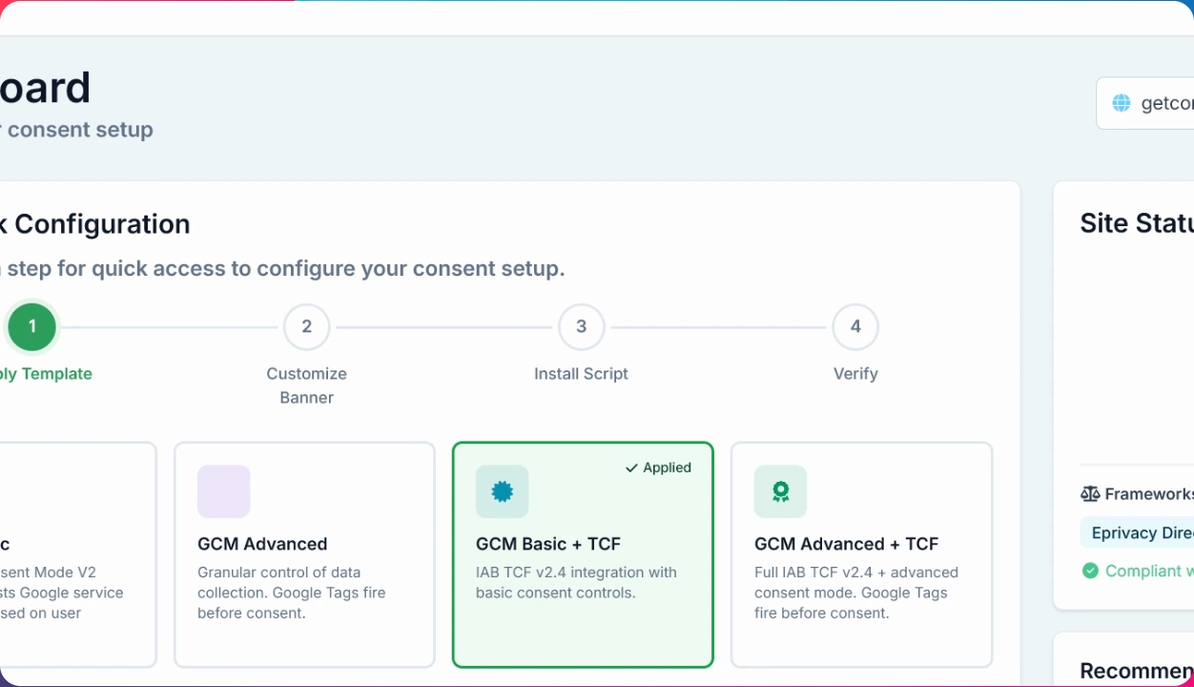Click the Applied checkmark on GCM Basic + TCF

pyautogui.click(x=631, y=468)
